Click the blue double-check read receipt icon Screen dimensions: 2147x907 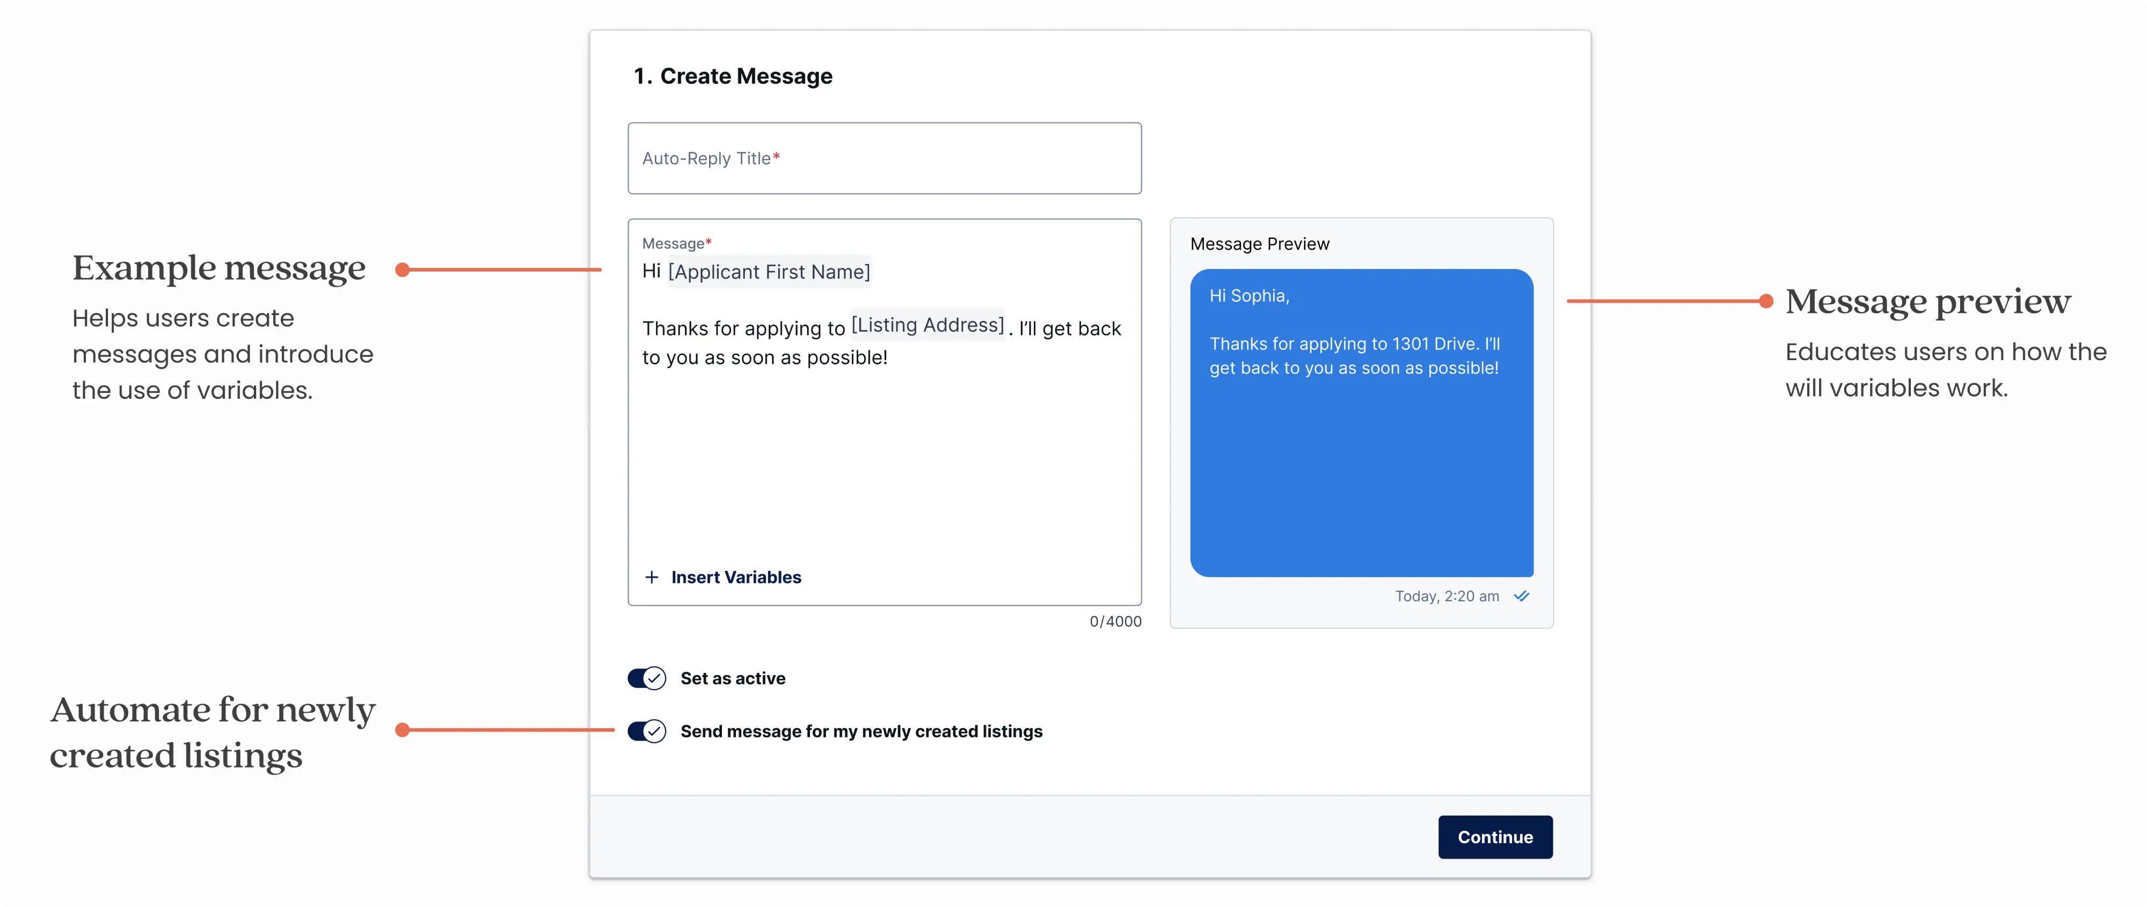tap(1521, 596)
